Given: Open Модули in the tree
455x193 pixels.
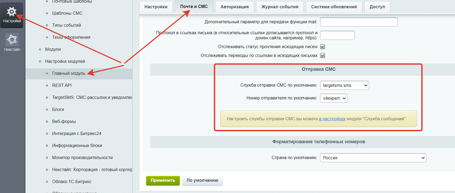Looking at the screenshot, I should [53, 49].
